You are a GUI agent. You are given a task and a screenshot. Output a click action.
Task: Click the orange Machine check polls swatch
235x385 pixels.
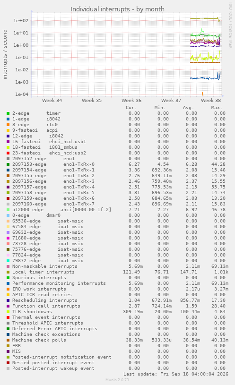pyautogui.click(x=8, y=340)
